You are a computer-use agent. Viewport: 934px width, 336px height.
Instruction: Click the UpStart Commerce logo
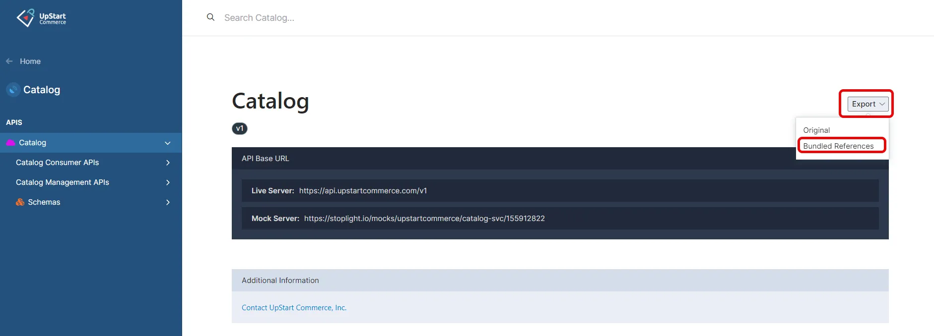coord(41,18)
